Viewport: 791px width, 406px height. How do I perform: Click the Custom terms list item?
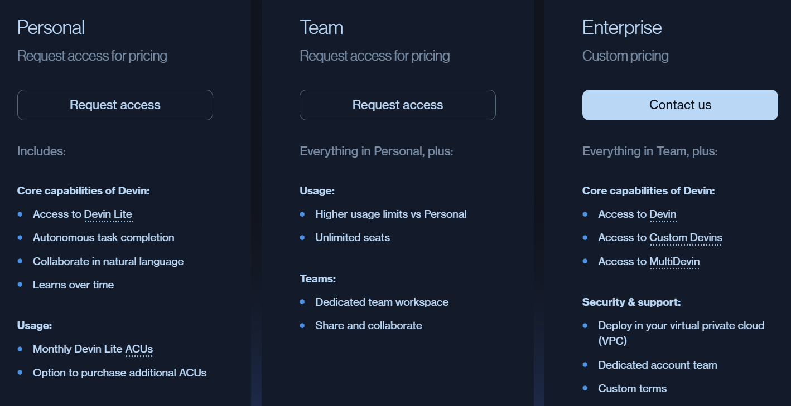(632, 389)
